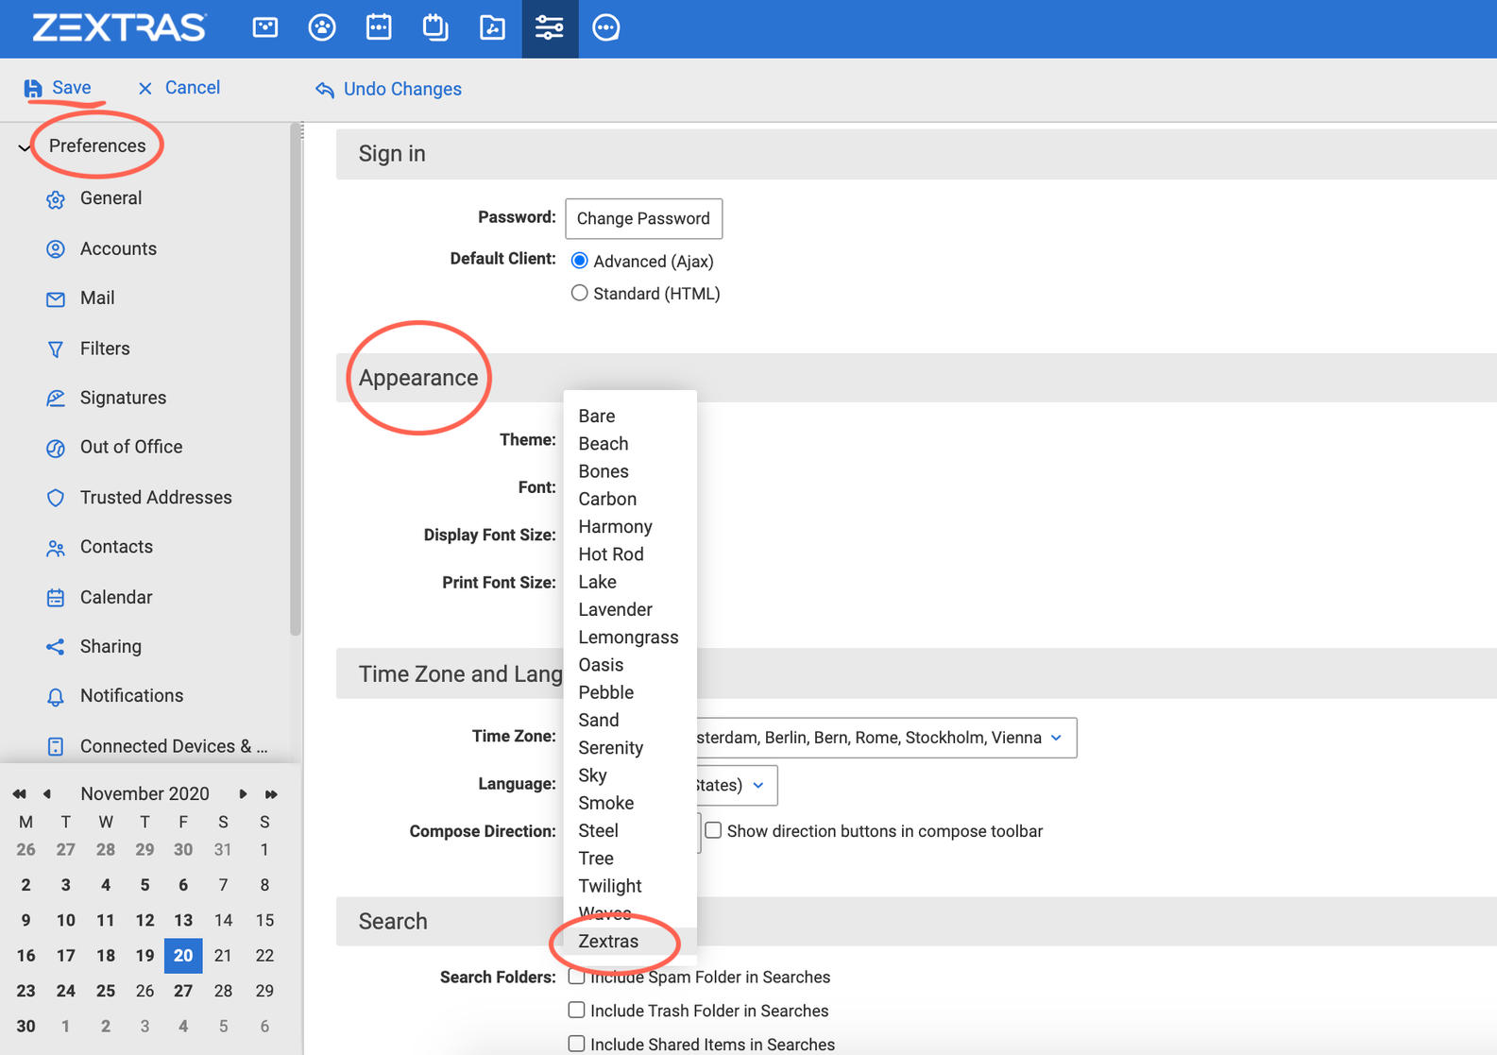
Task: Go to next month in mini calendar
Action: click(x=243, y=794)
